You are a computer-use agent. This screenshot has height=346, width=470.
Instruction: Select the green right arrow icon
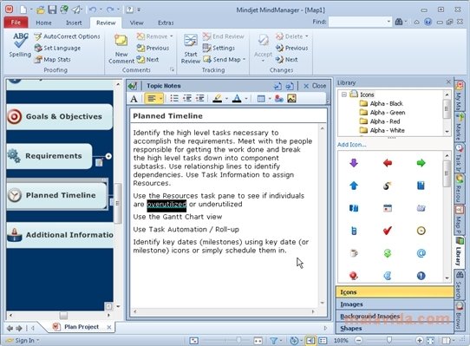click(421, 163)
